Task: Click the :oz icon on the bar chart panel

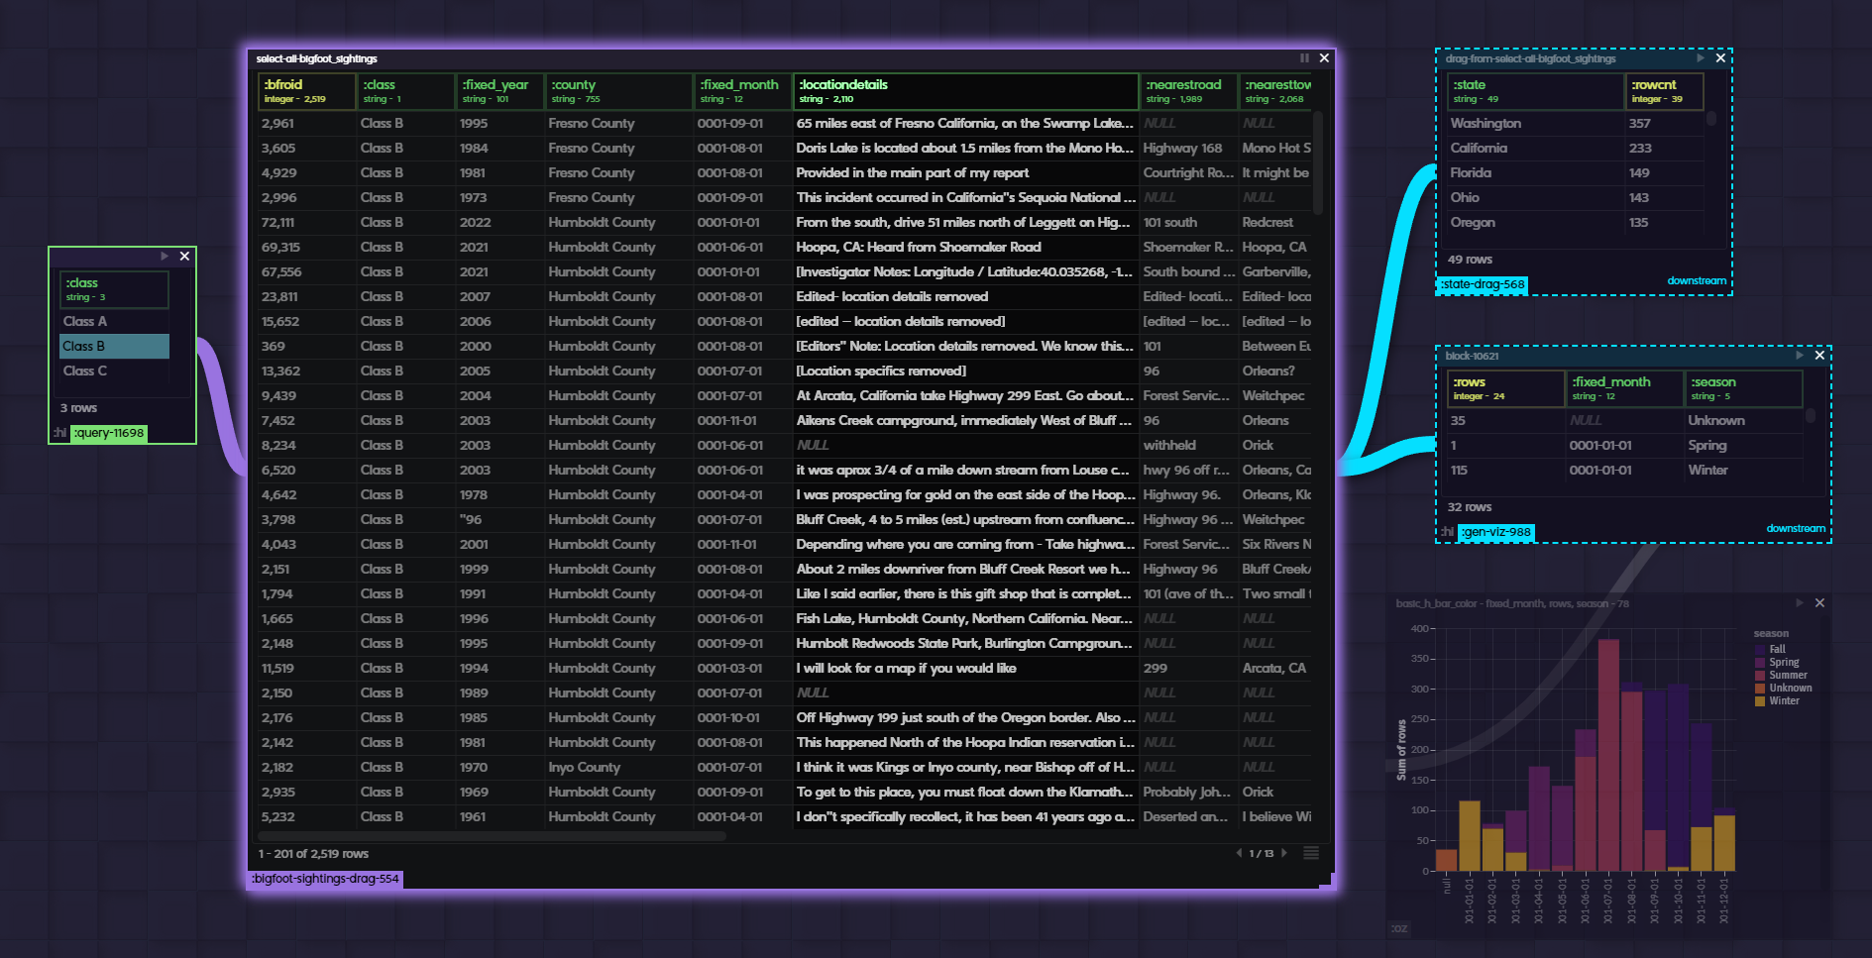Action: [x=1398, y=928]
